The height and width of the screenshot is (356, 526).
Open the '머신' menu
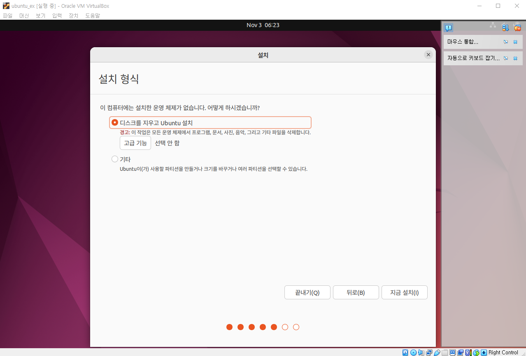24,16
